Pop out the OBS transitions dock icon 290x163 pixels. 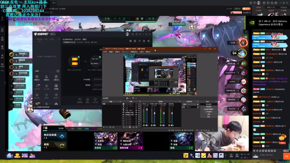198,101
